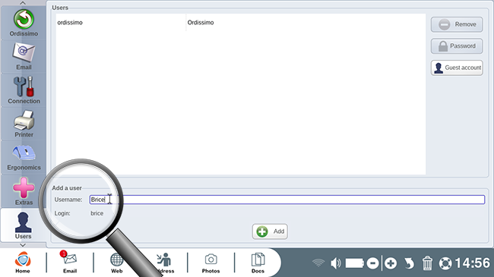The image size is (494, 277).
Task: Open the Ordissimo settings section
Action: point(24,23)
